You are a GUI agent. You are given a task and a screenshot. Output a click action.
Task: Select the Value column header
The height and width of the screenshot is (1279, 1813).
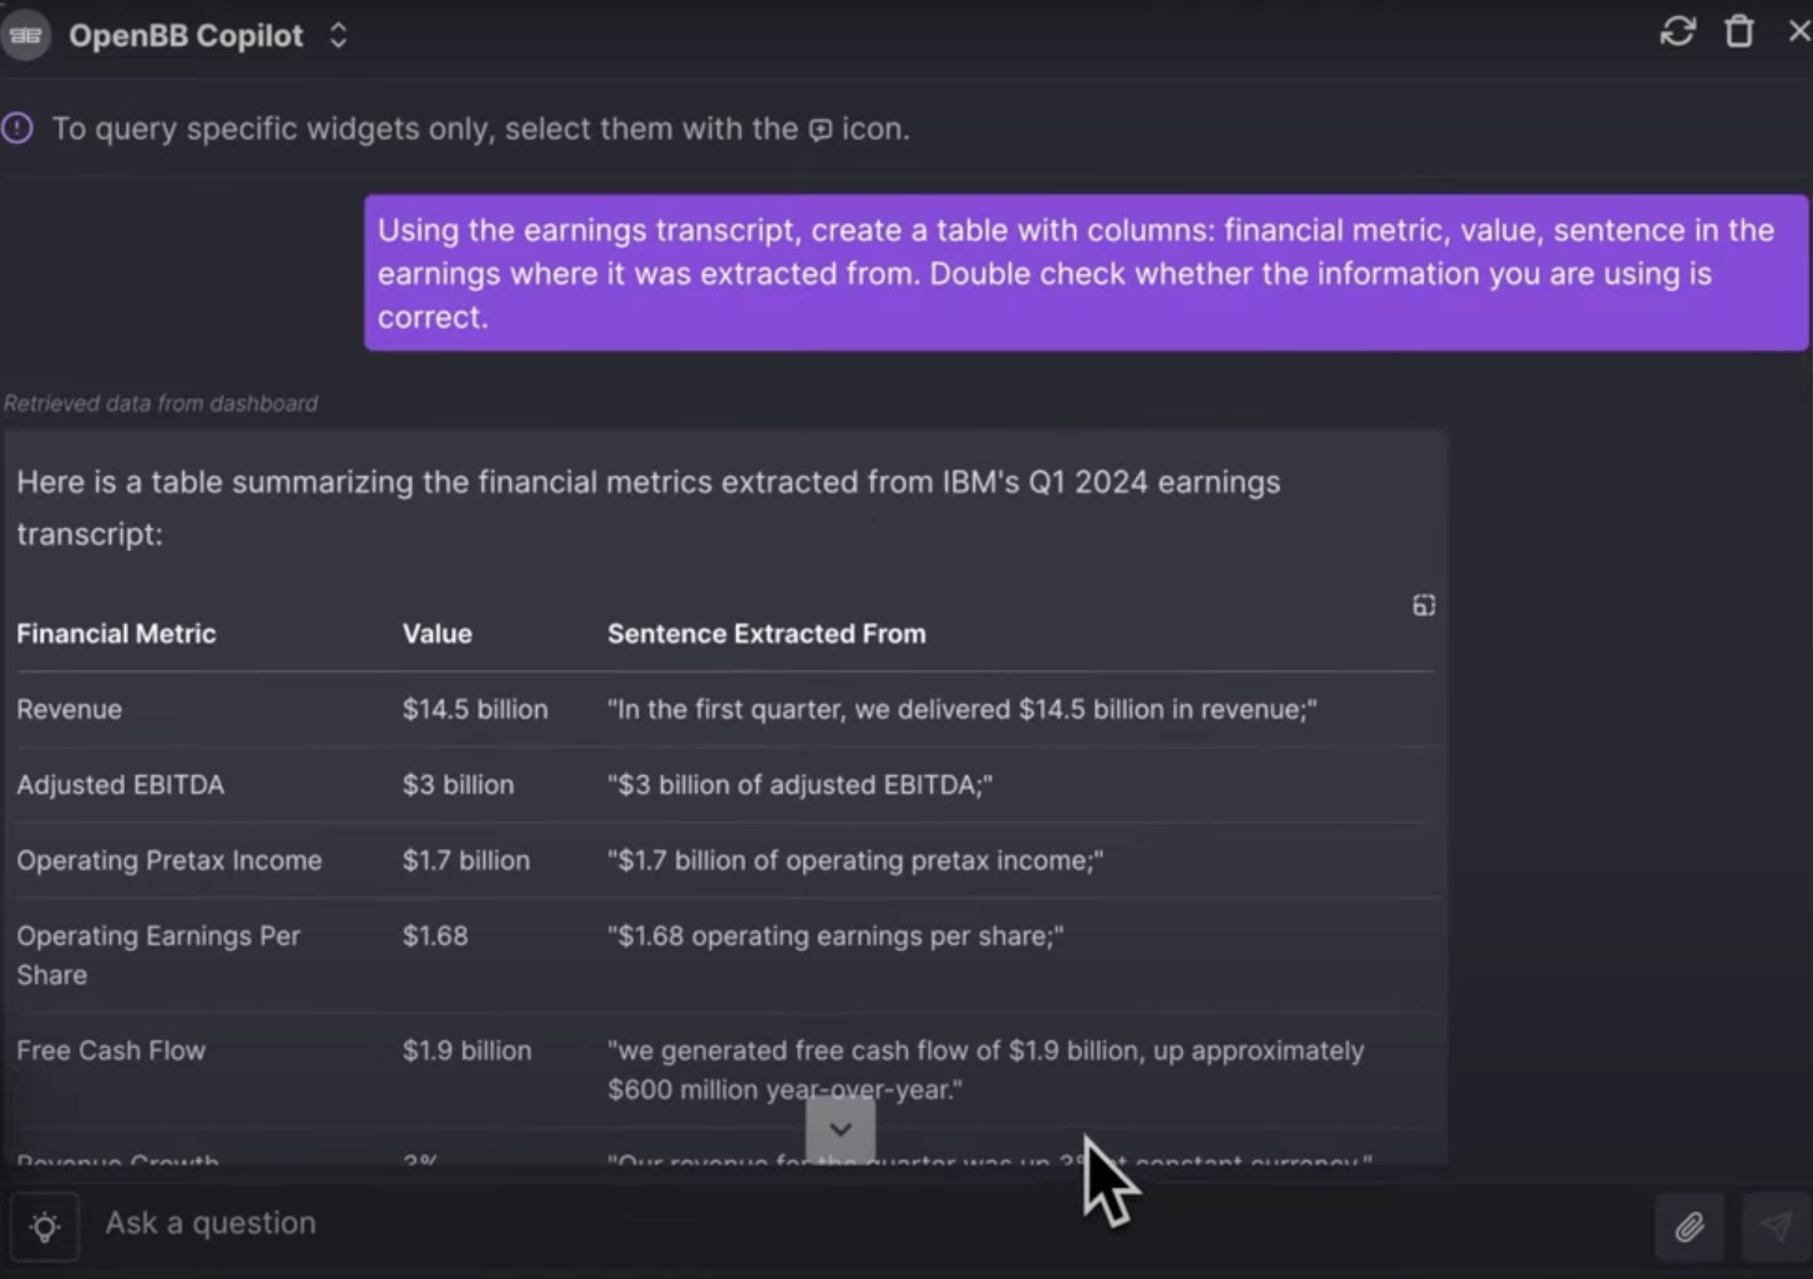coord(437,634)
